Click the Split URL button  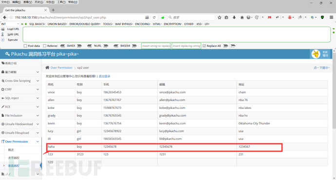point(13,34)
